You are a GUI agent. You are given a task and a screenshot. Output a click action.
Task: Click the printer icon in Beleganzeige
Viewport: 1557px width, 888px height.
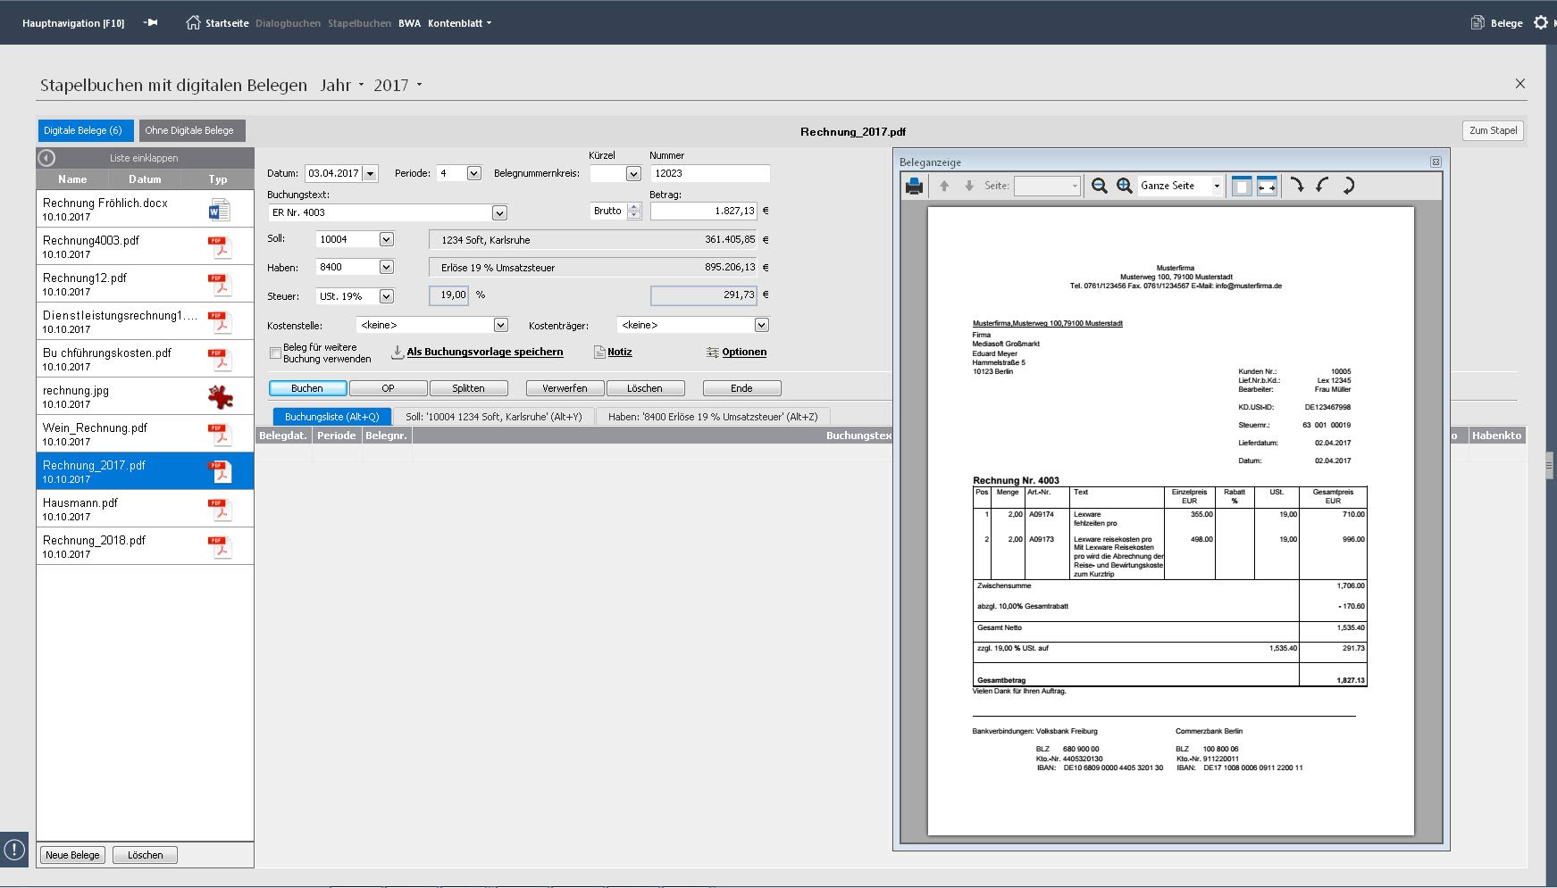(x=914, y=186)
